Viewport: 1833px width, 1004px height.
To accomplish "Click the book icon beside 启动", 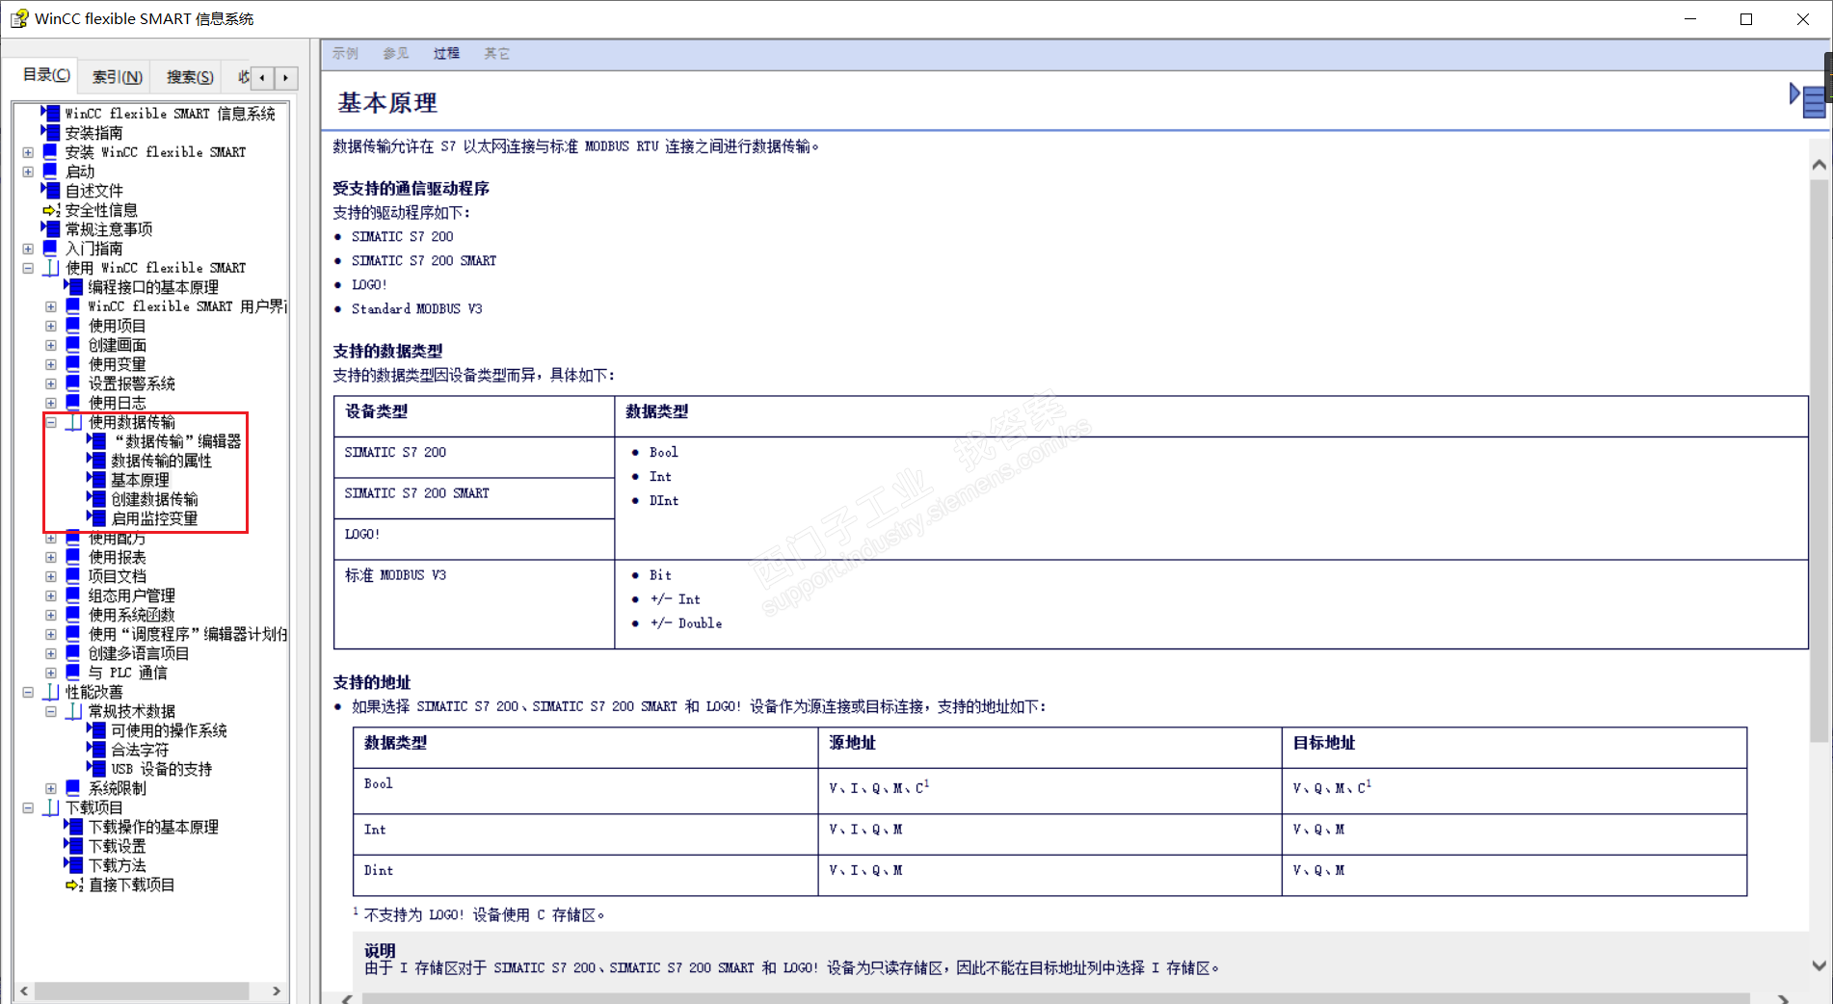I will (51, 171).
